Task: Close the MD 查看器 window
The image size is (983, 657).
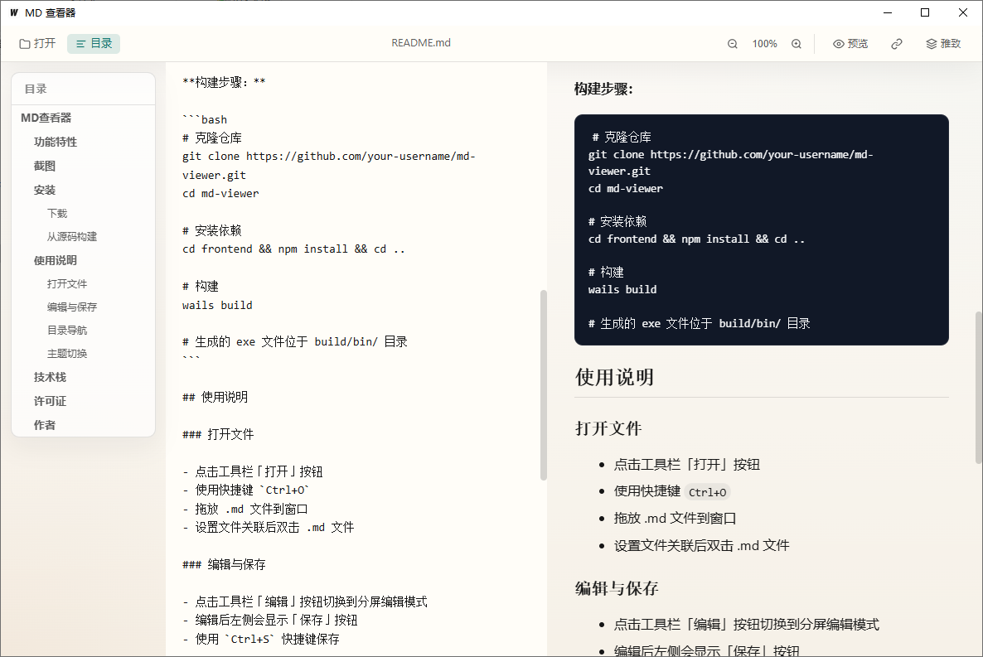Action: pos(963,12)
